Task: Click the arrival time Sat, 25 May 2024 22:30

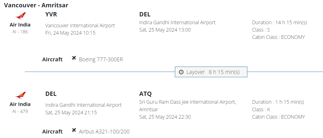Action: point(165,117)
